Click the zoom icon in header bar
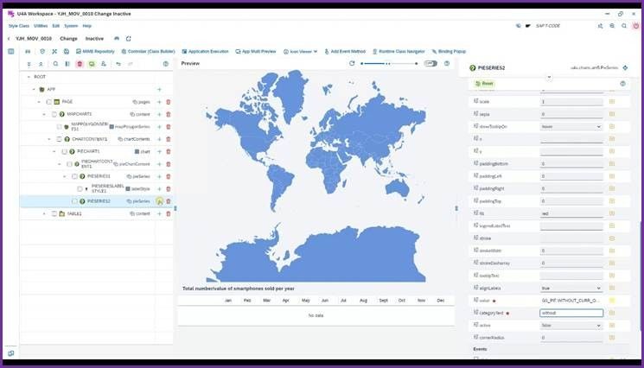The height and width of the screenshot is (368, 644). tap(612, 25)
